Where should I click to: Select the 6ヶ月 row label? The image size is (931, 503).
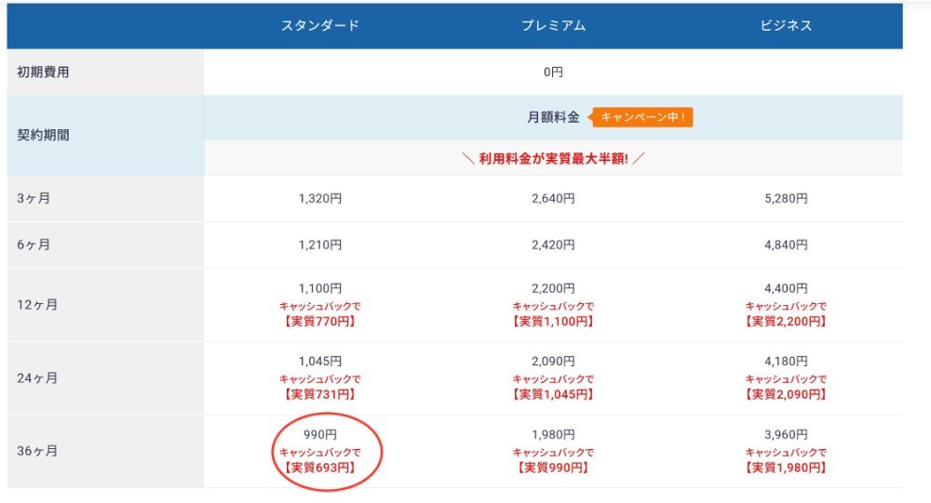click(x=34, y=245)
